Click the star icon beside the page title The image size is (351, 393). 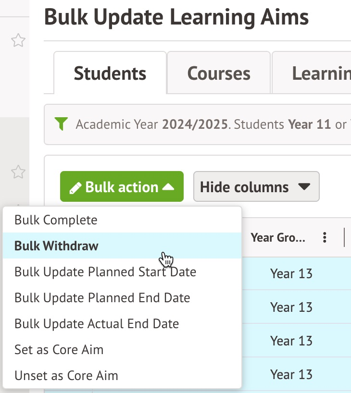pos(18,41)
